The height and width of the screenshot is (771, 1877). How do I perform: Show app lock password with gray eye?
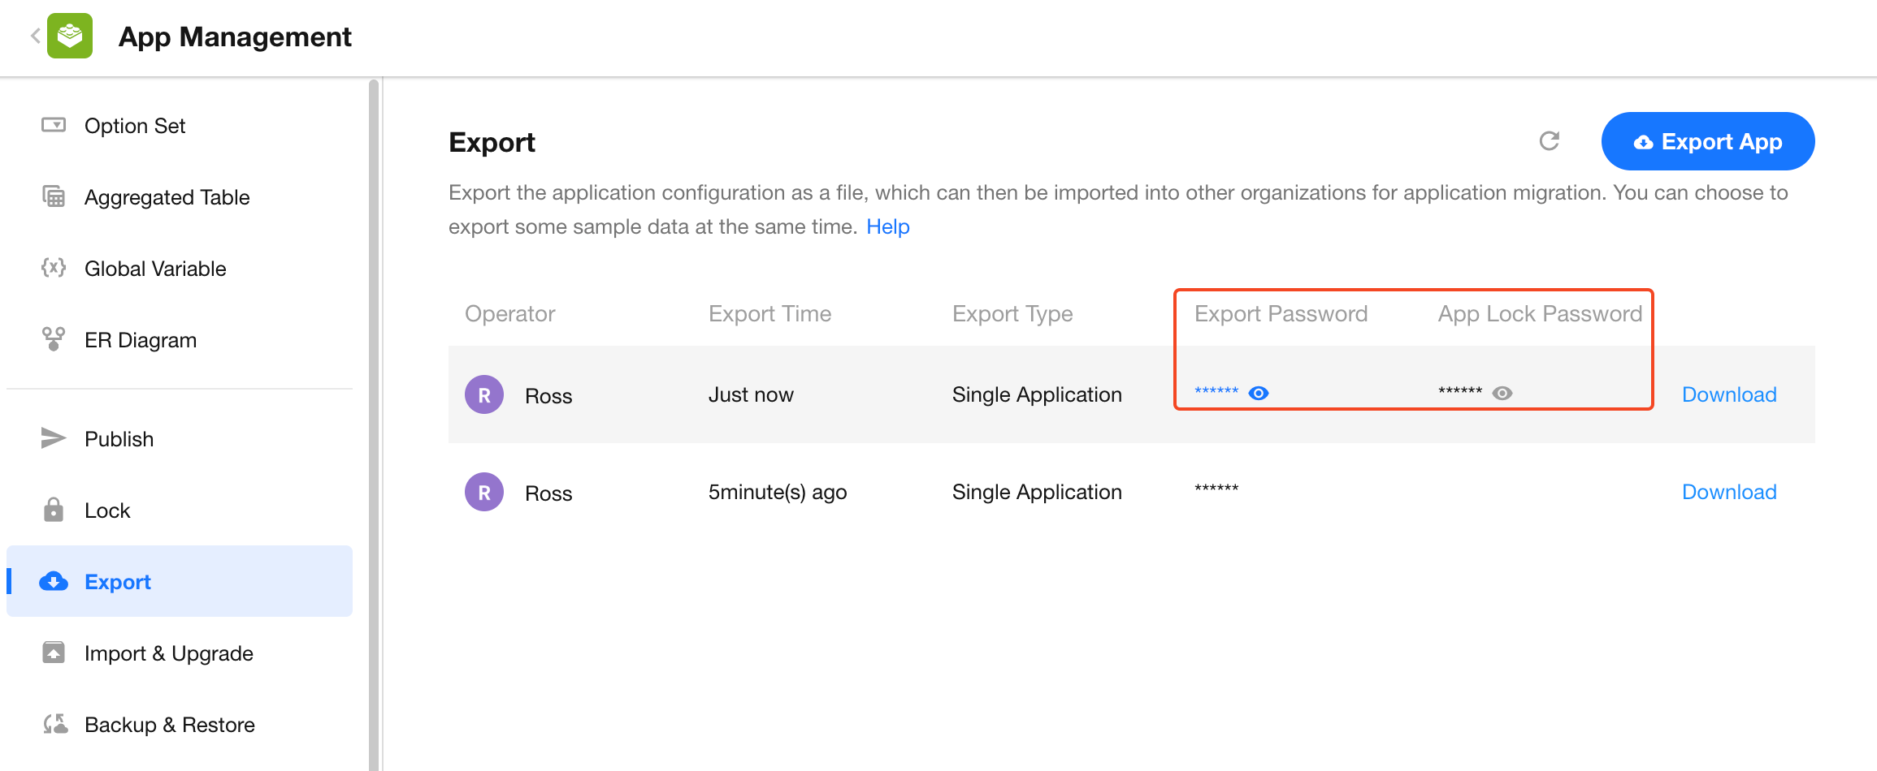point(1502,394)
